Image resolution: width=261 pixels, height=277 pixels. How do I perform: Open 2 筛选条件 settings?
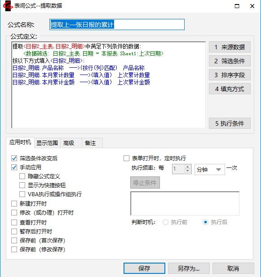click(x=230, y=61)
